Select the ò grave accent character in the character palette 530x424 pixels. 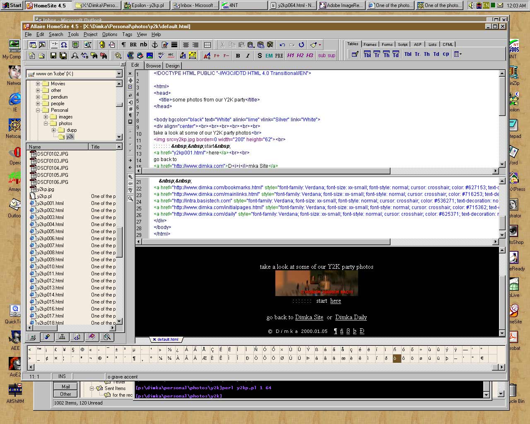click(397, 358)
